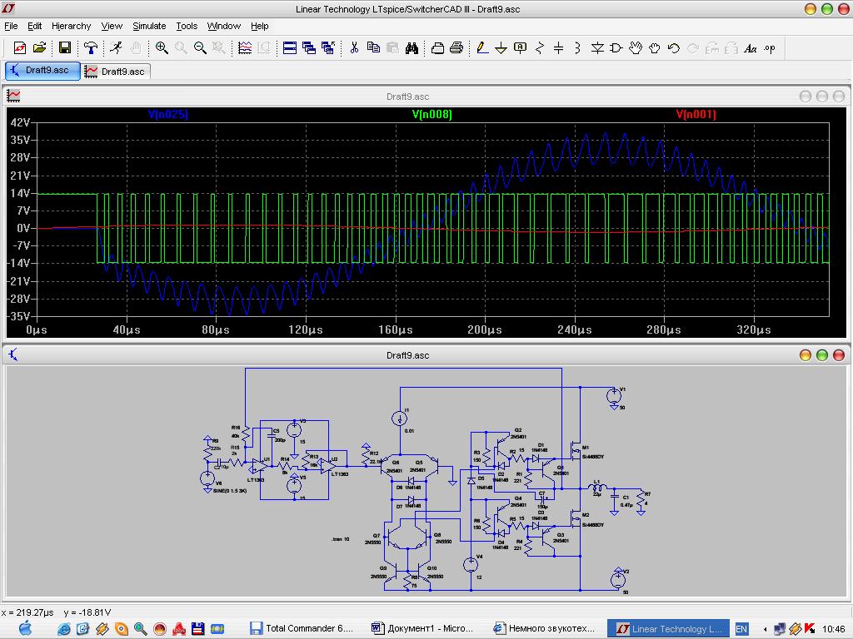Click the Zoom In magnifier icon
Image resolution: width=853 pixels, height=639 pixels.
(162, 48)
